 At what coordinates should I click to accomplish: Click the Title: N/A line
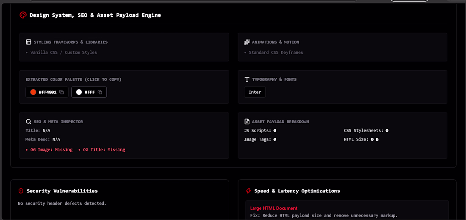pos(38,130)
